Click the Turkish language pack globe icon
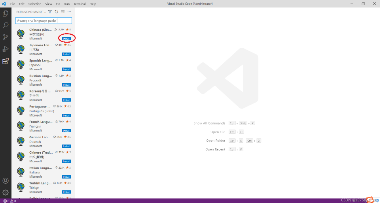Image resolution: width=381 pixels, height=203 pixels. pyautogui.click(x=21, y=187)
